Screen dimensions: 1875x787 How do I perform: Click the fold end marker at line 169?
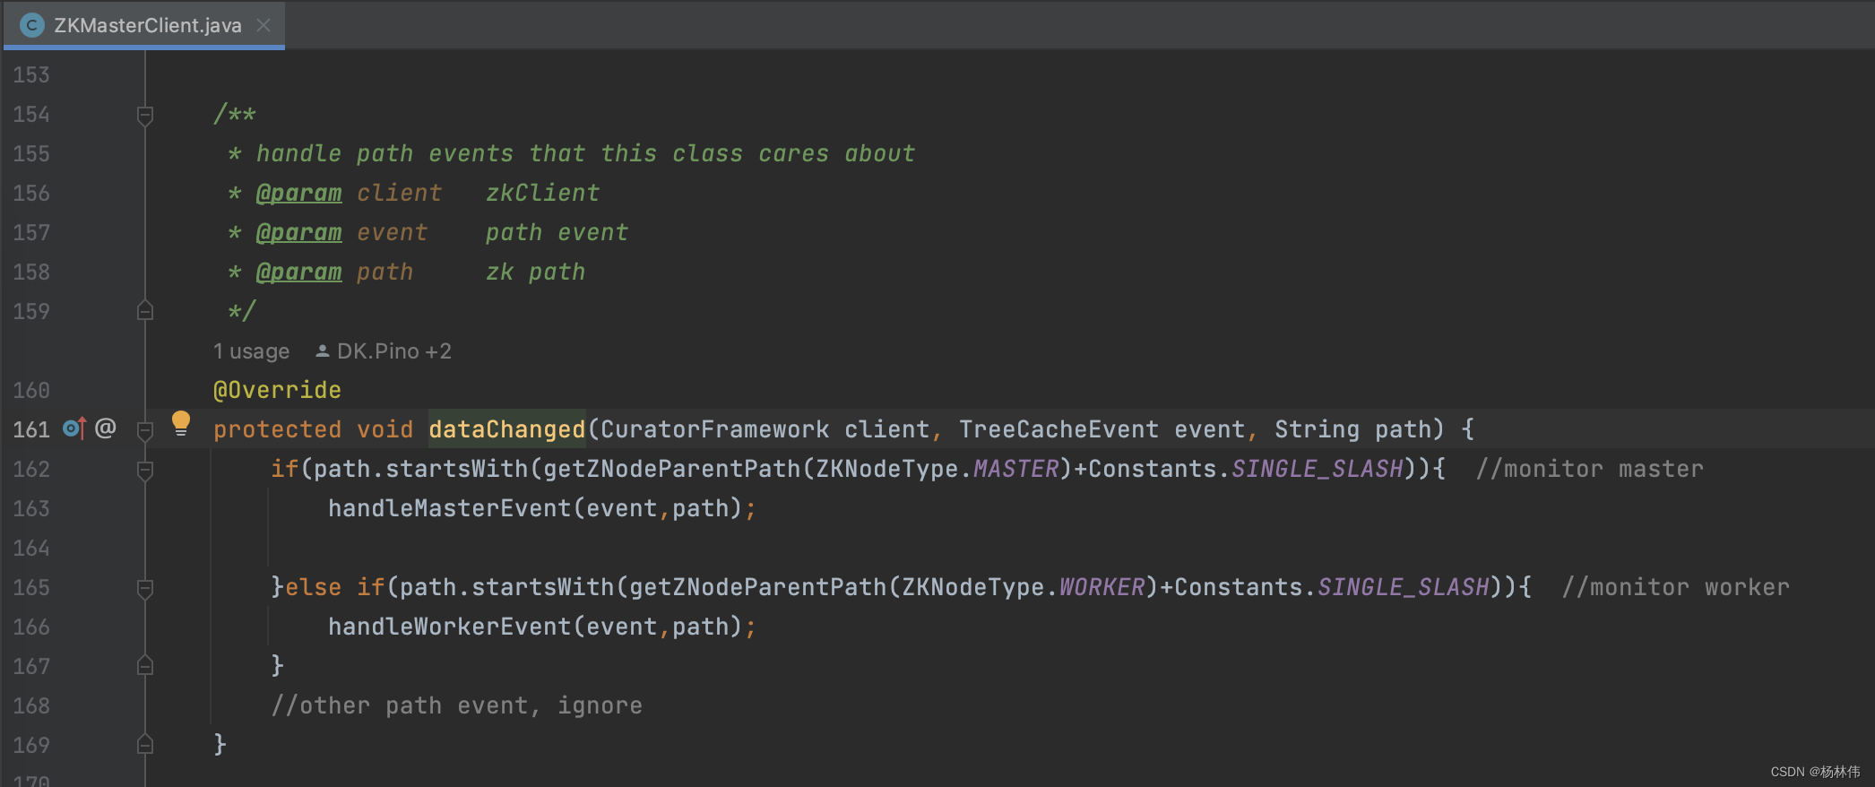point(144,745)
